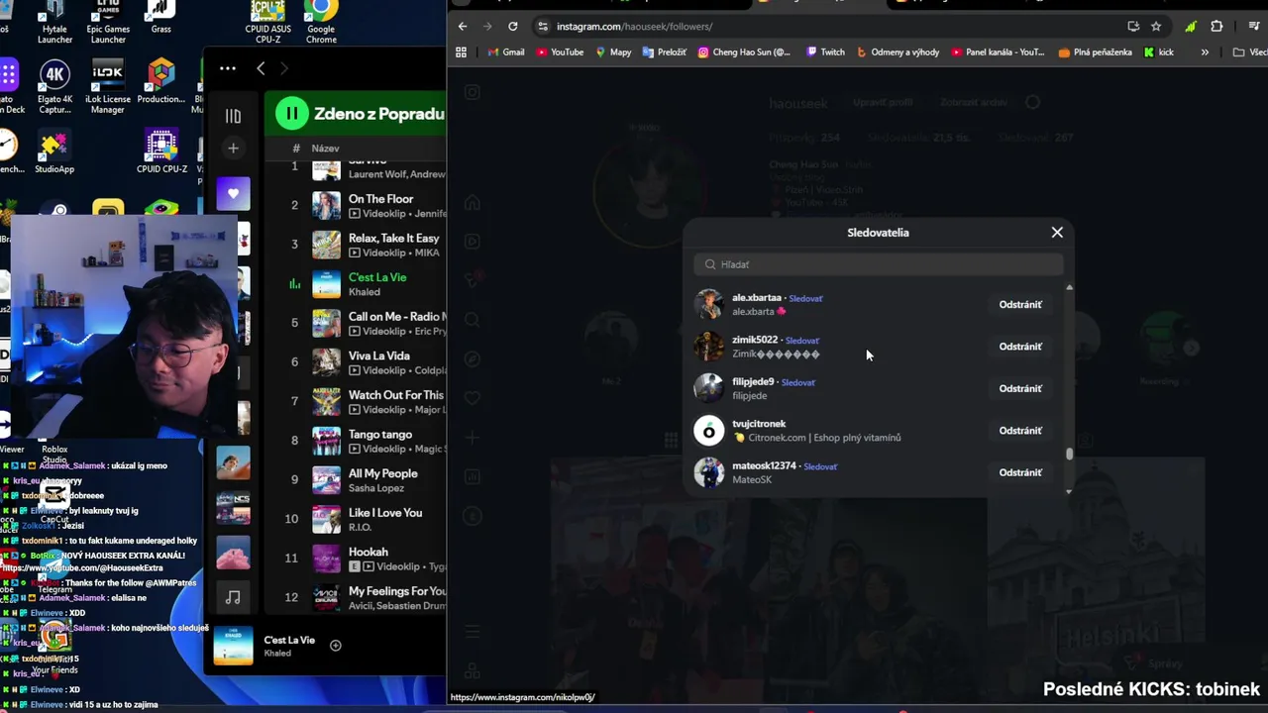Open Liked Songs heart tile in Spotify
Screen dimensions: 1268x713
[233, 194]
